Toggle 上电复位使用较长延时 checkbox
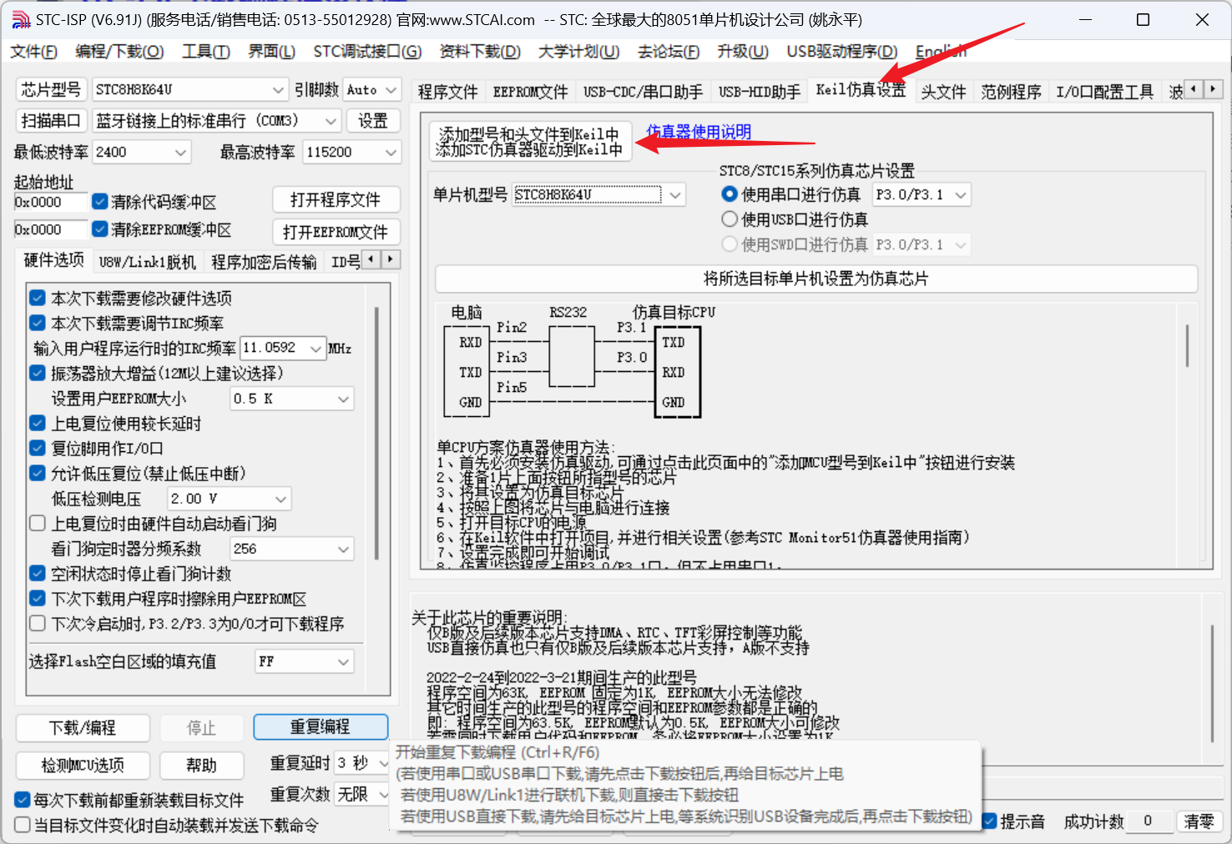Screen dimensions: 1232x844 pos(38,423)
